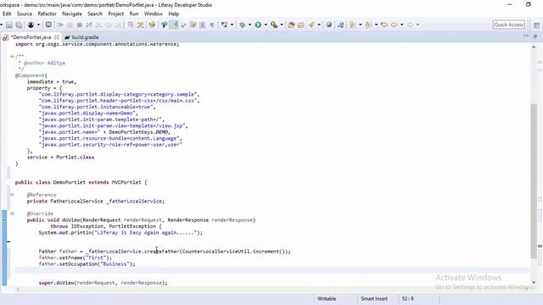Collapse the Javadoc author comment fold
Image resolution: width=543 pixels, height=305 pixels.
(x=12, y=57)
